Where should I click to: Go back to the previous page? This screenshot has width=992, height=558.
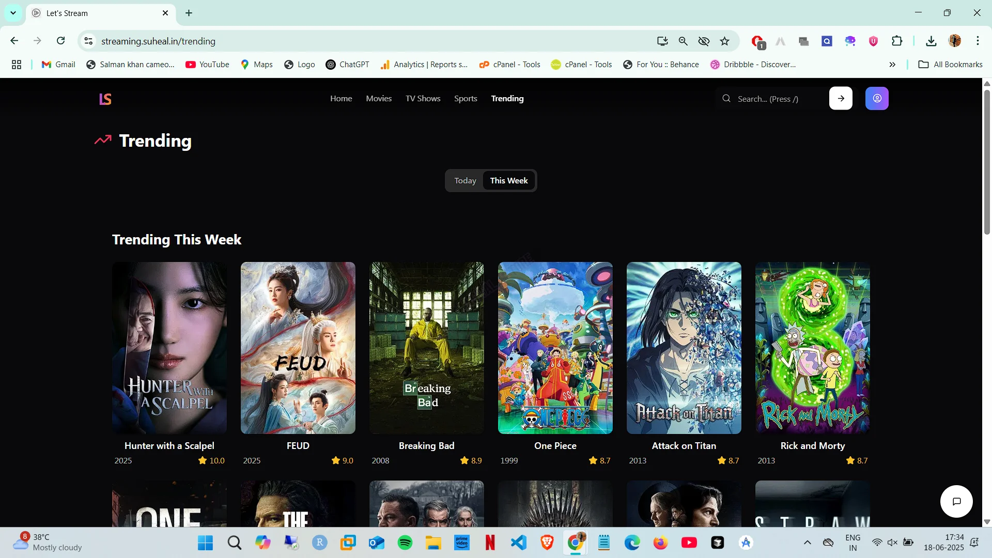tap(14, 41)
